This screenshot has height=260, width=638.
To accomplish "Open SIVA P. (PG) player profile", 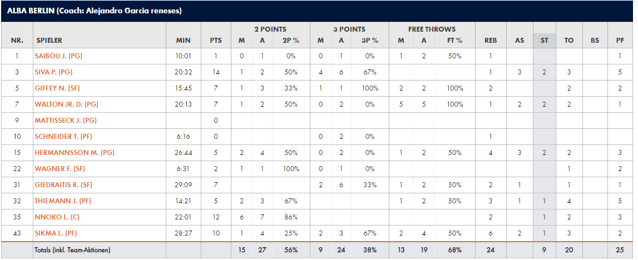I will coord(55,72).
